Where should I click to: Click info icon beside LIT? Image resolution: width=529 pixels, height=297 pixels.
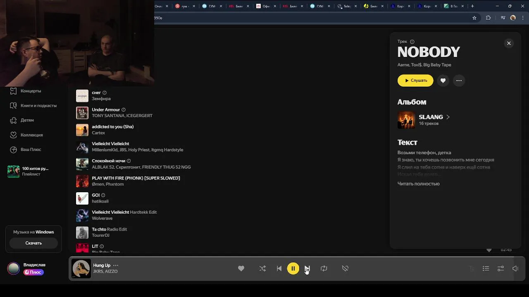pos(102,246)
